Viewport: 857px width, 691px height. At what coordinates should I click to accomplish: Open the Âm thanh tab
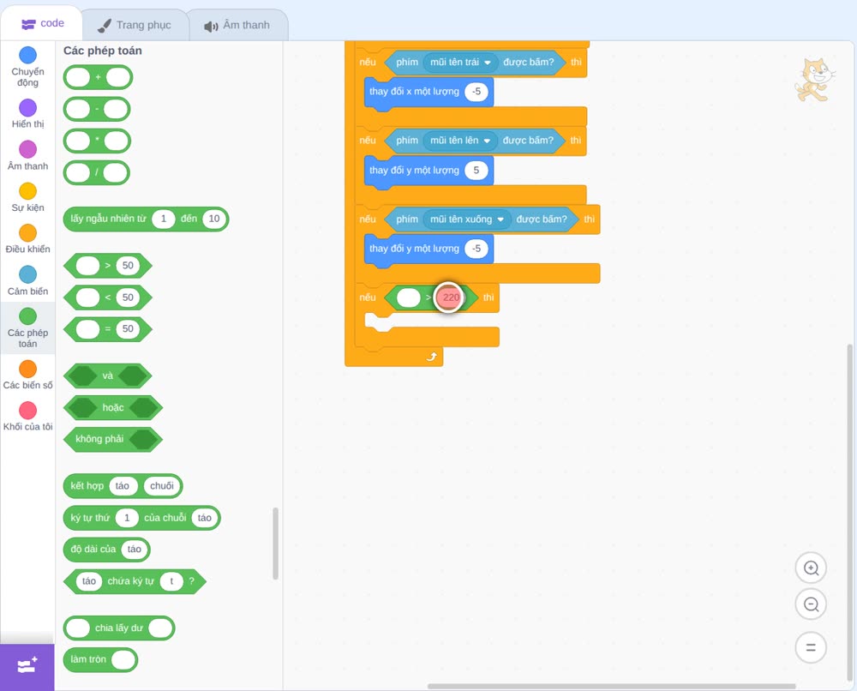(x=237, y=25)
